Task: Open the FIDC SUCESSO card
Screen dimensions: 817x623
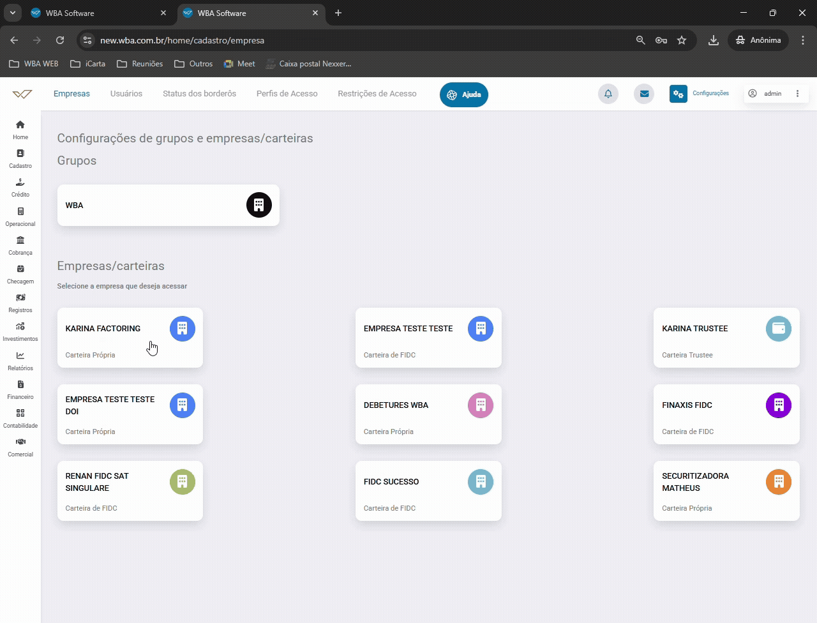Action: click(428, 491)
